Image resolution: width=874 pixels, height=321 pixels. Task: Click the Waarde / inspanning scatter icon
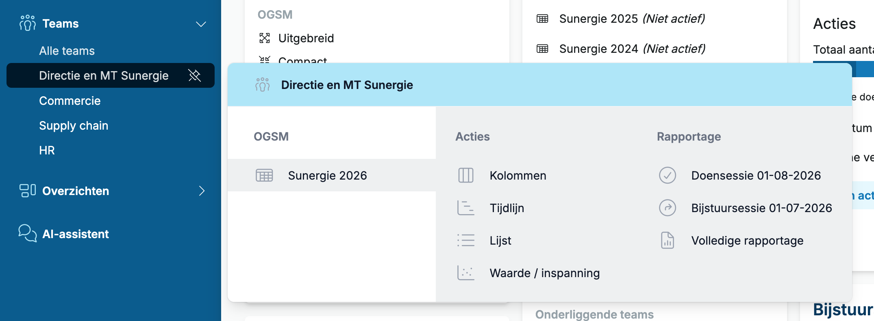pos(466,273)
